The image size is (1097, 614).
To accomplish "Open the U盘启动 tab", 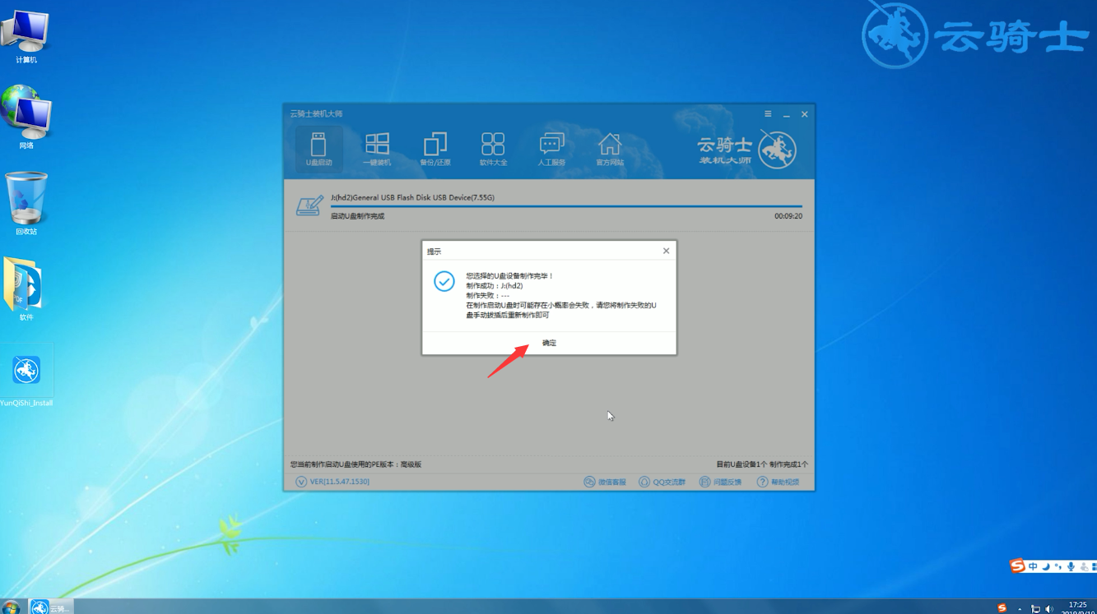I will [318, 148].
